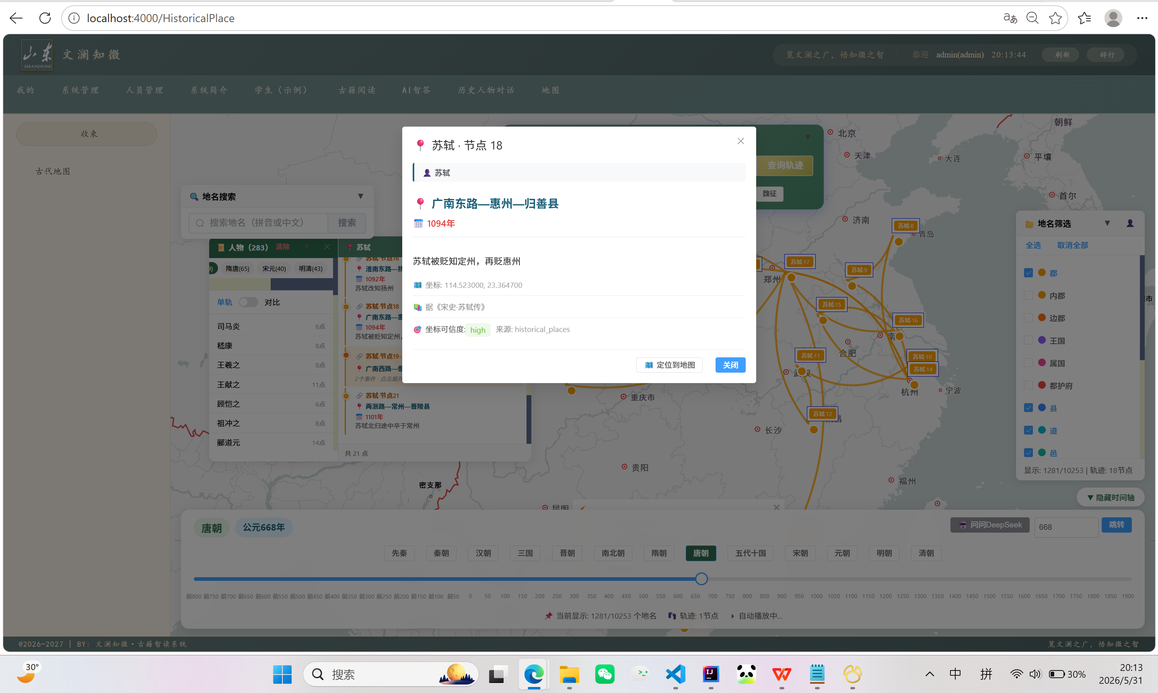Image resolution: width=1158 pixels, height=693 pixels.
Task: Collapse the 地名筛选 panel arrow
Action: (1107, 223)
